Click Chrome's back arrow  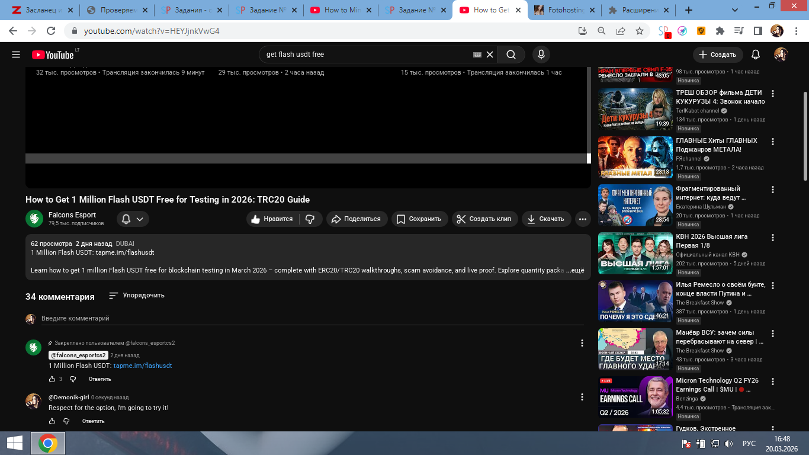click(x=14, y=31)
